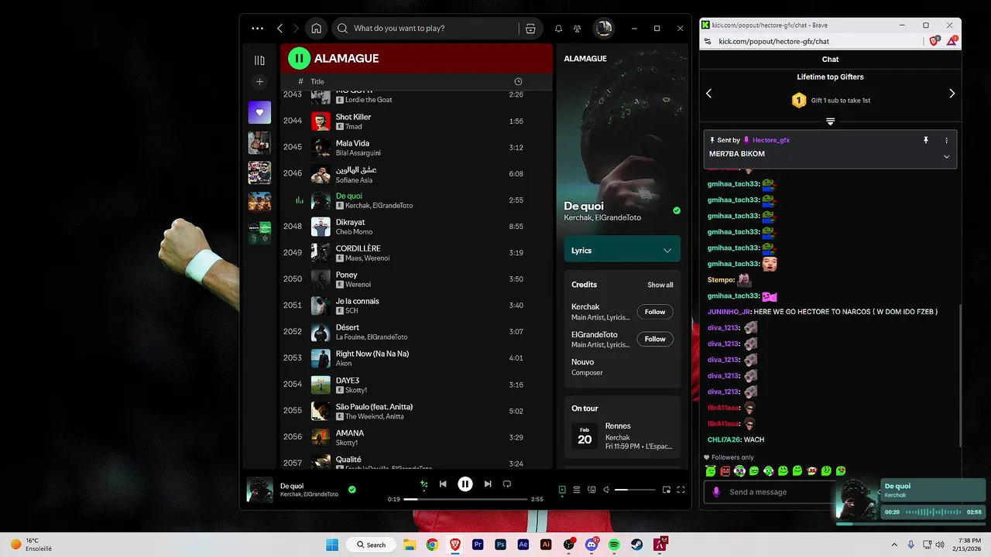Screen dimensions: 991x557
Task: Open Photoshop from the taskbar
Action: pos(500,545)
